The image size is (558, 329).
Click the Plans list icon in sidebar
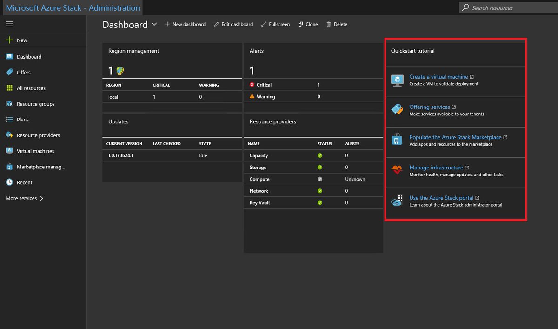point(9,120)
